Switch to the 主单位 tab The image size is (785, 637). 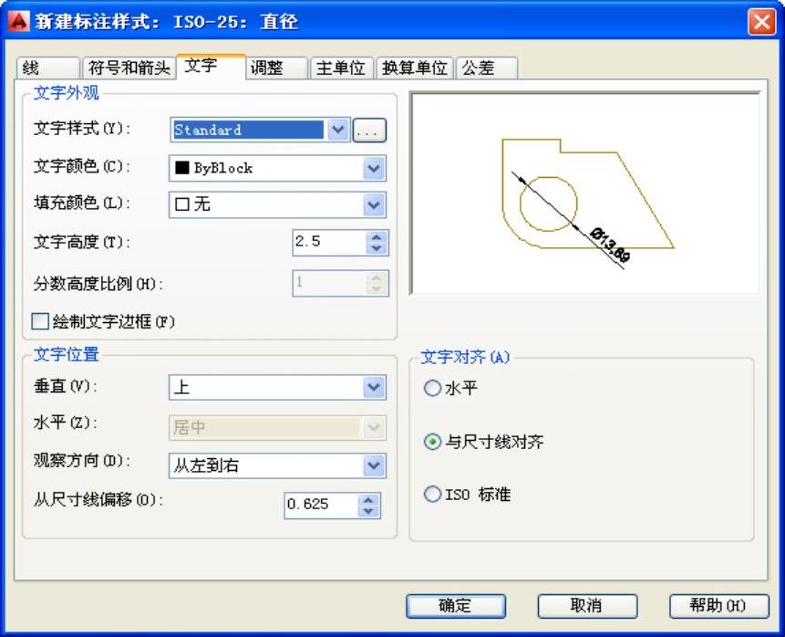(x=341, y=68)
